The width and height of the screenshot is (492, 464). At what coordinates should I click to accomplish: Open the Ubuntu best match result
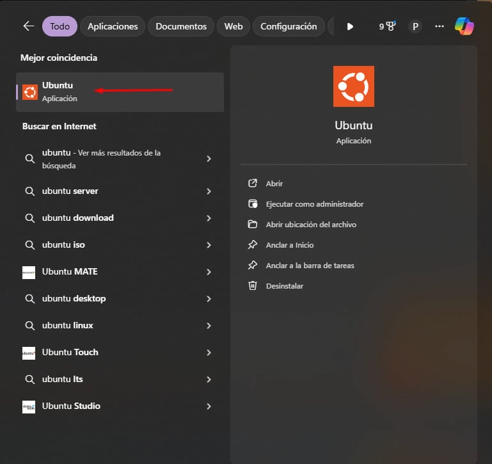click(x=120, y=92)
